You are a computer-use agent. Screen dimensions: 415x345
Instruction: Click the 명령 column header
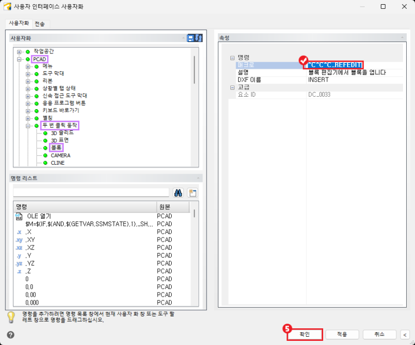tap(85, 207)
